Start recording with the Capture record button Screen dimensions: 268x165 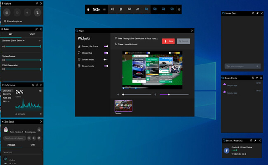[27, 12]
